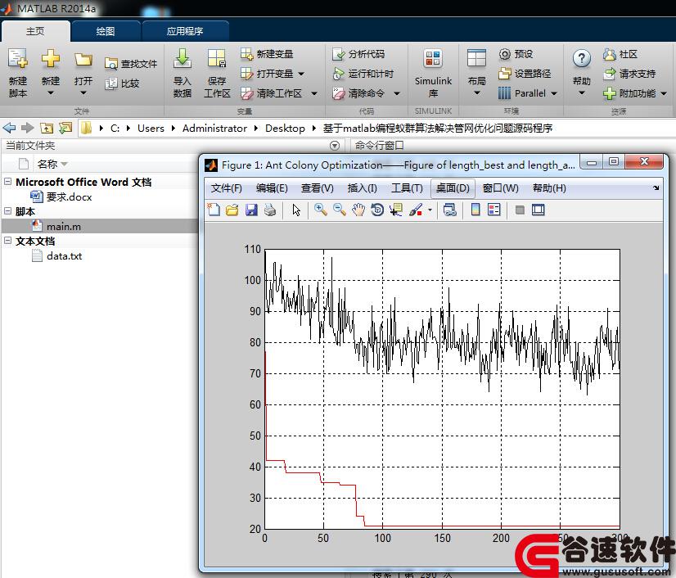This screenshot has height=578, width=676.
Task: Click 新建变量 (New Variable)
Action: tap(268, 54)
